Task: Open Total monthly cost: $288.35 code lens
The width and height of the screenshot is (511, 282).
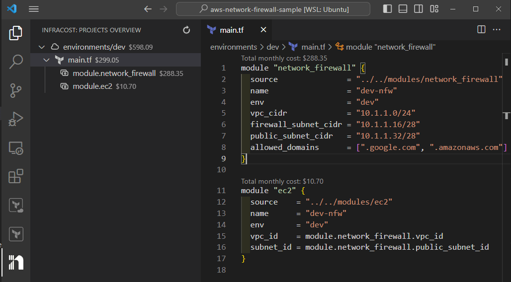Action: pyautogui.click(x=284, y=58)
